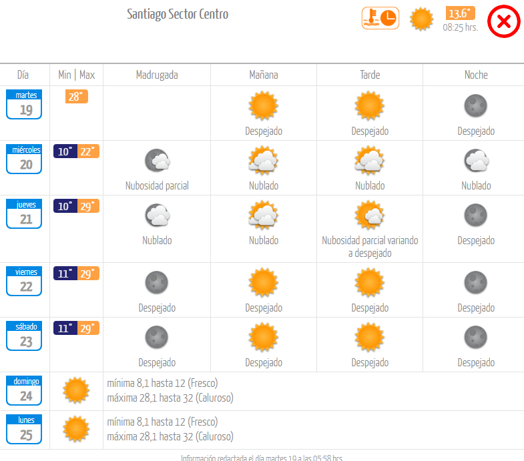Screen dimensions: 524x461
Task: Click miércoles Mañana cloudy sun icon
Action: pos(264,160)
